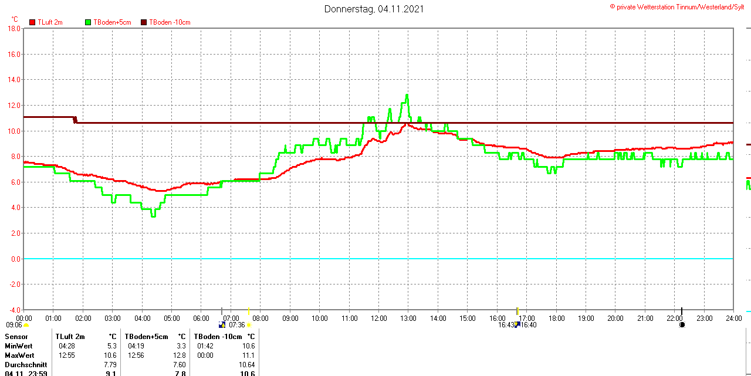Click the sunrise icon left of 07:36
This screenshot has height=376, width=751.
(222, 324)
